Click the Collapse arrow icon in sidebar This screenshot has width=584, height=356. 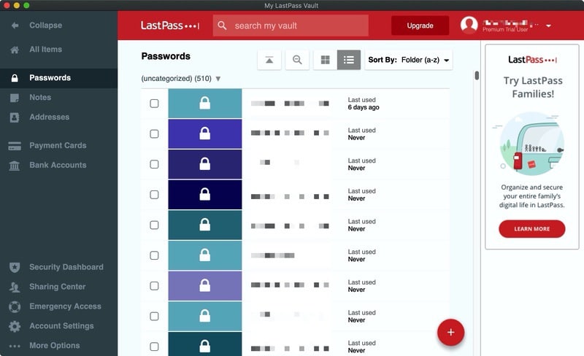15,26
